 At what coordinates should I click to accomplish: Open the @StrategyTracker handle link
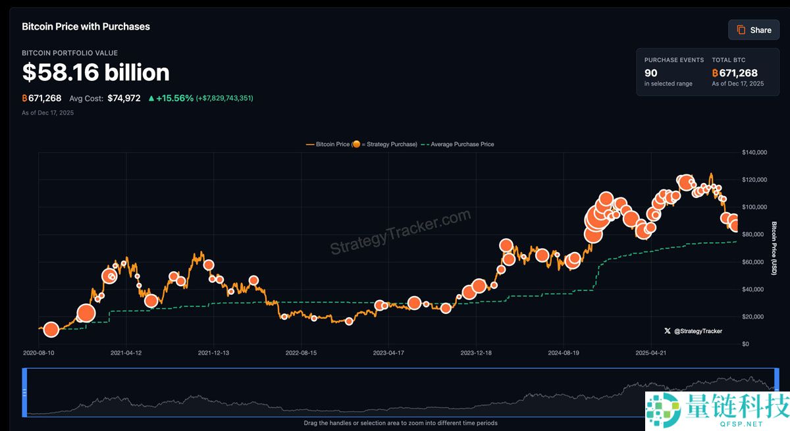[x=698, y=331]
